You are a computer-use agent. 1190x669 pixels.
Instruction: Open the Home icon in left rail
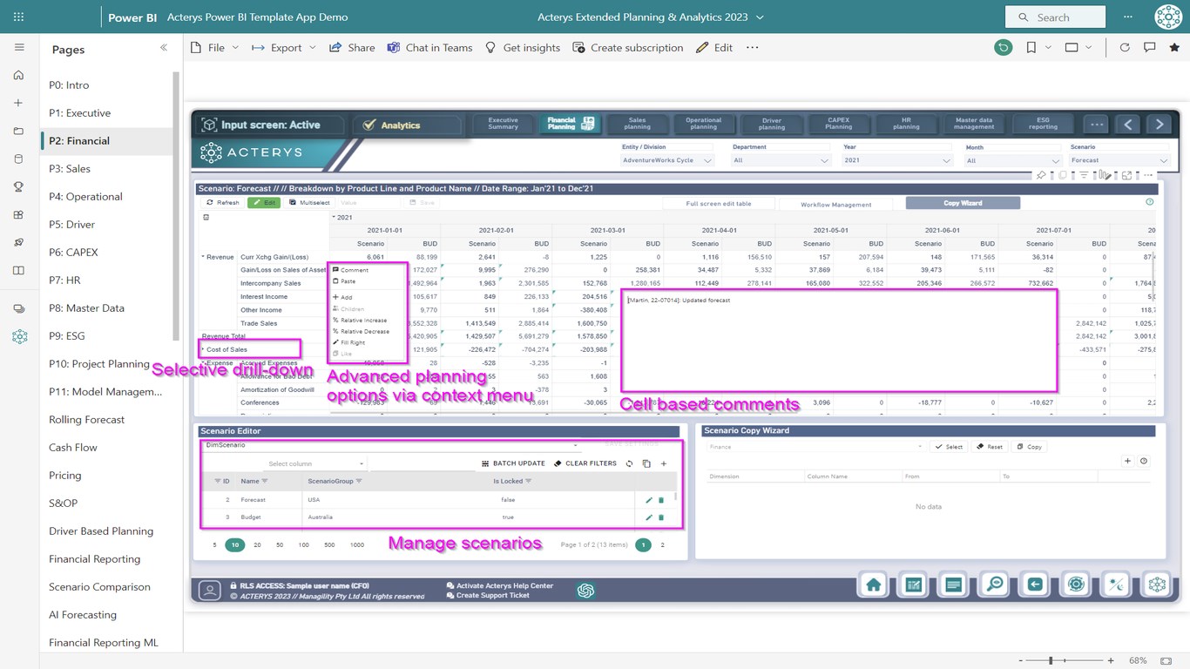[18, 75]
